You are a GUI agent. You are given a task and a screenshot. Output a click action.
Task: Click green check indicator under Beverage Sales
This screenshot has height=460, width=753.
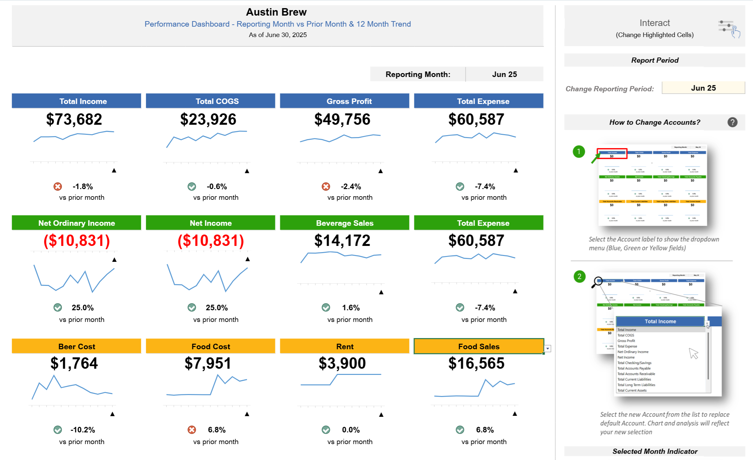click(x=326, y=307)
